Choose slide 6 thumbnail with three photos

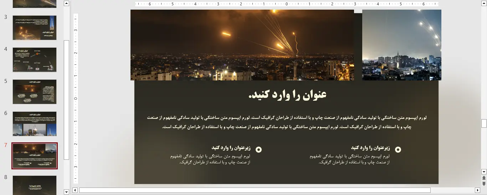(x=35, y=124)
